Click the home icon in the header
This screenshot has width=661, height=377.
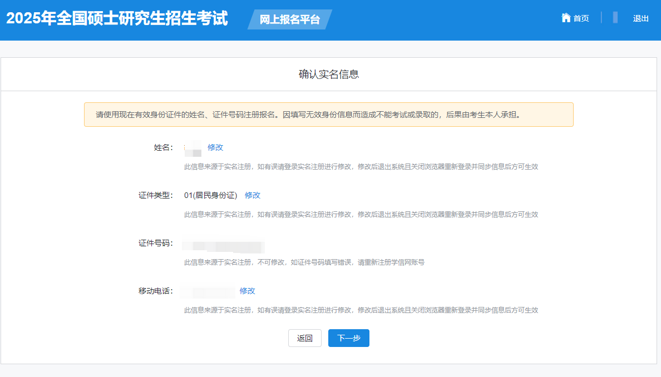(x=566, y=18)
